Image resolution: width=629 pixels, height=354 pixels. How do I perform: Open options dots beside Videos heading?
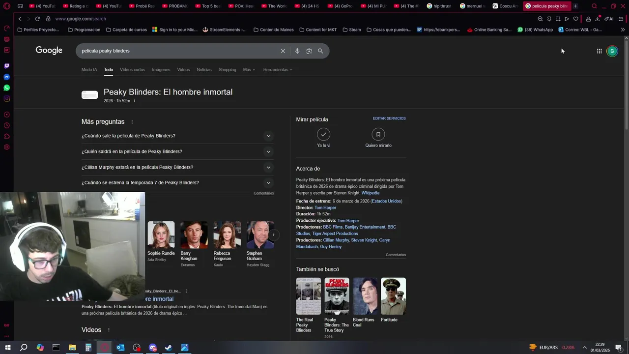[109, 330]
